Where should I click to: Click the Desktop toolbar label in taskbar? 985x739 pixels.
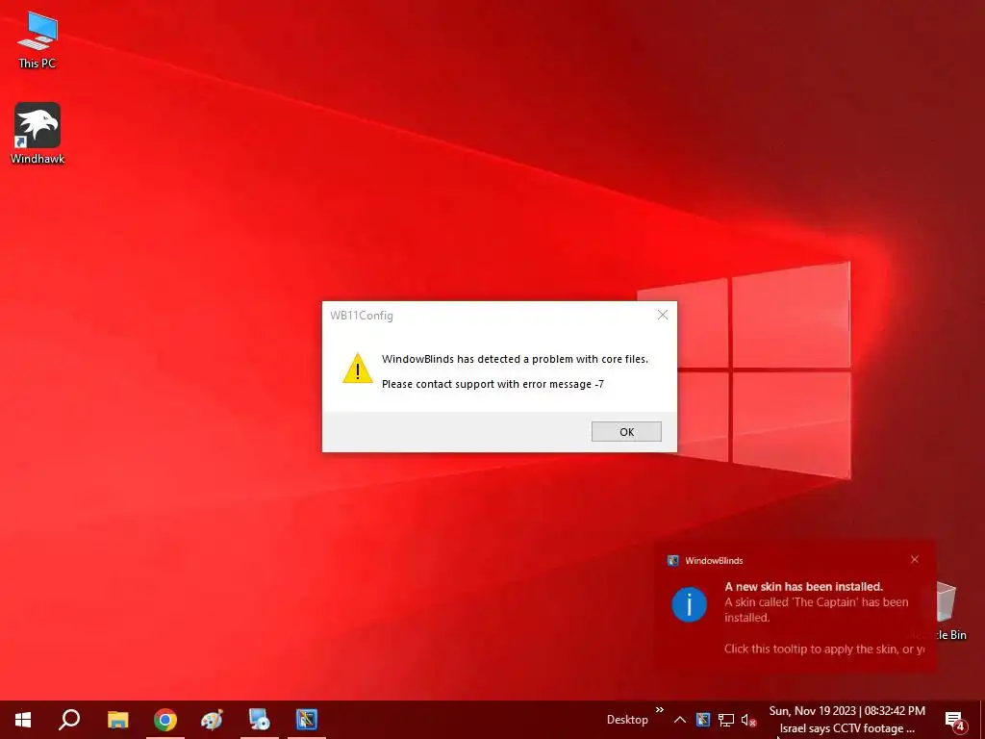(627, 720)
